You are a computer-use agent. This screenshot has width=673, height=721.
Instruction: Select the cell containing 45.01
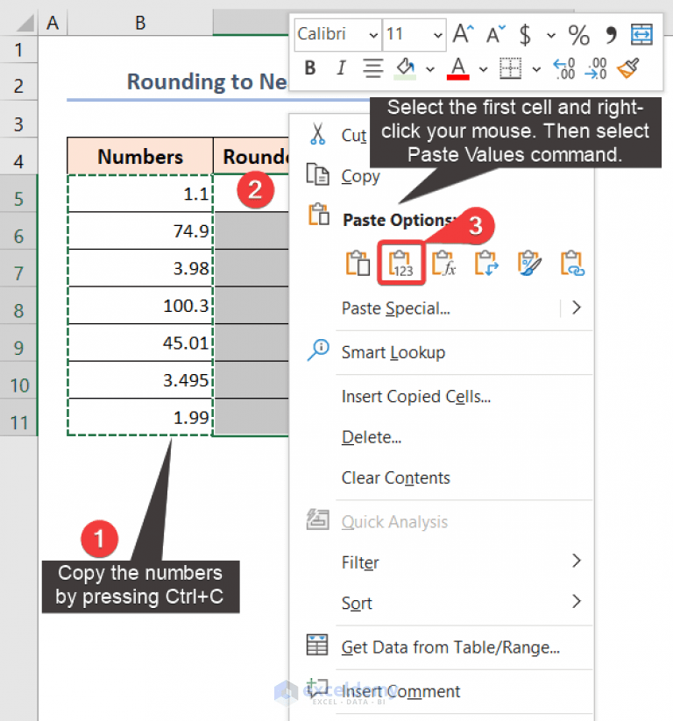click(140, 343)
